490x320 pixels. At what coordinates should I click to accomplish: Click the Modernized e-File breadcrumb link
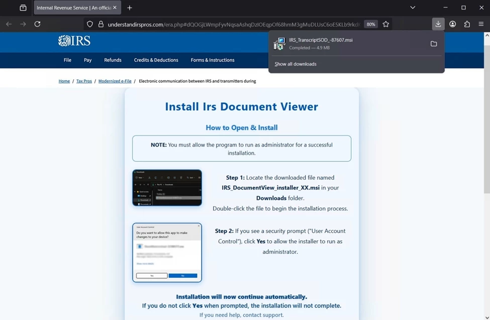pos(115,81)
